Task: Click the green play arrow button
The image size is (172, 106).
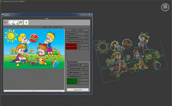Action: [26, 22]
